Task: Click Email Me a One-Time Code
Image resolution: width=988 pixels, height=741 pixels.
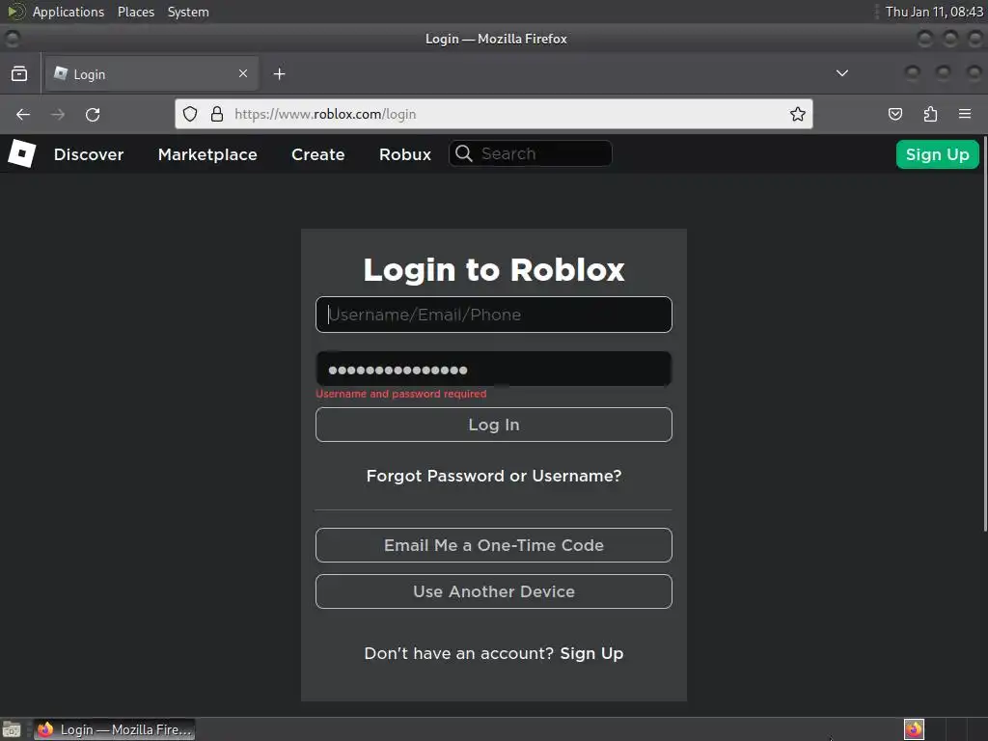Action: coord(494,545)
